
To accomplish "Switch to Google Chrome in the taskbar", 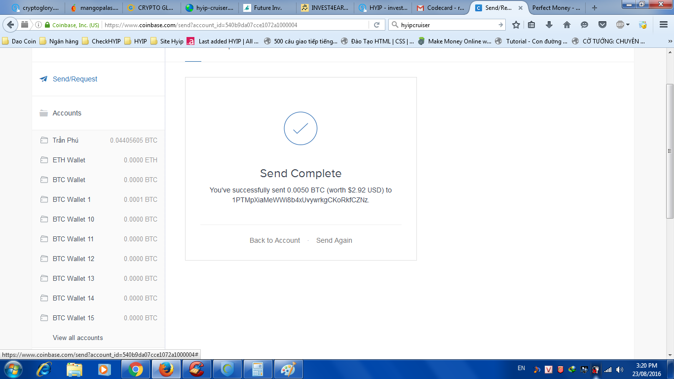I will pyautogui.click(x=136, y=369).
